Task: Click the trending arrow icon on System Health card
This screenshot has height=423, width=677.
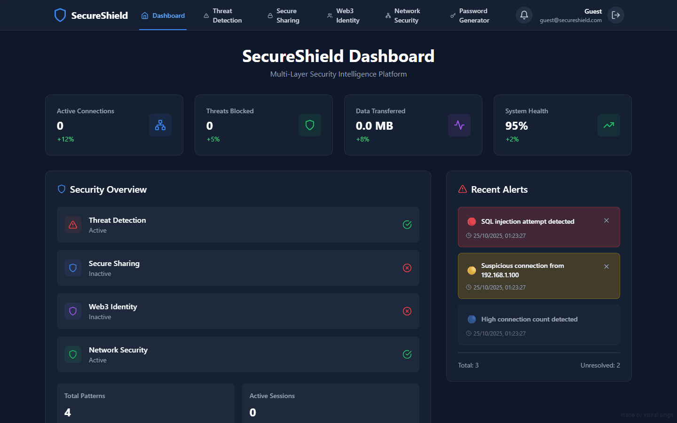Action: (608, 125)
